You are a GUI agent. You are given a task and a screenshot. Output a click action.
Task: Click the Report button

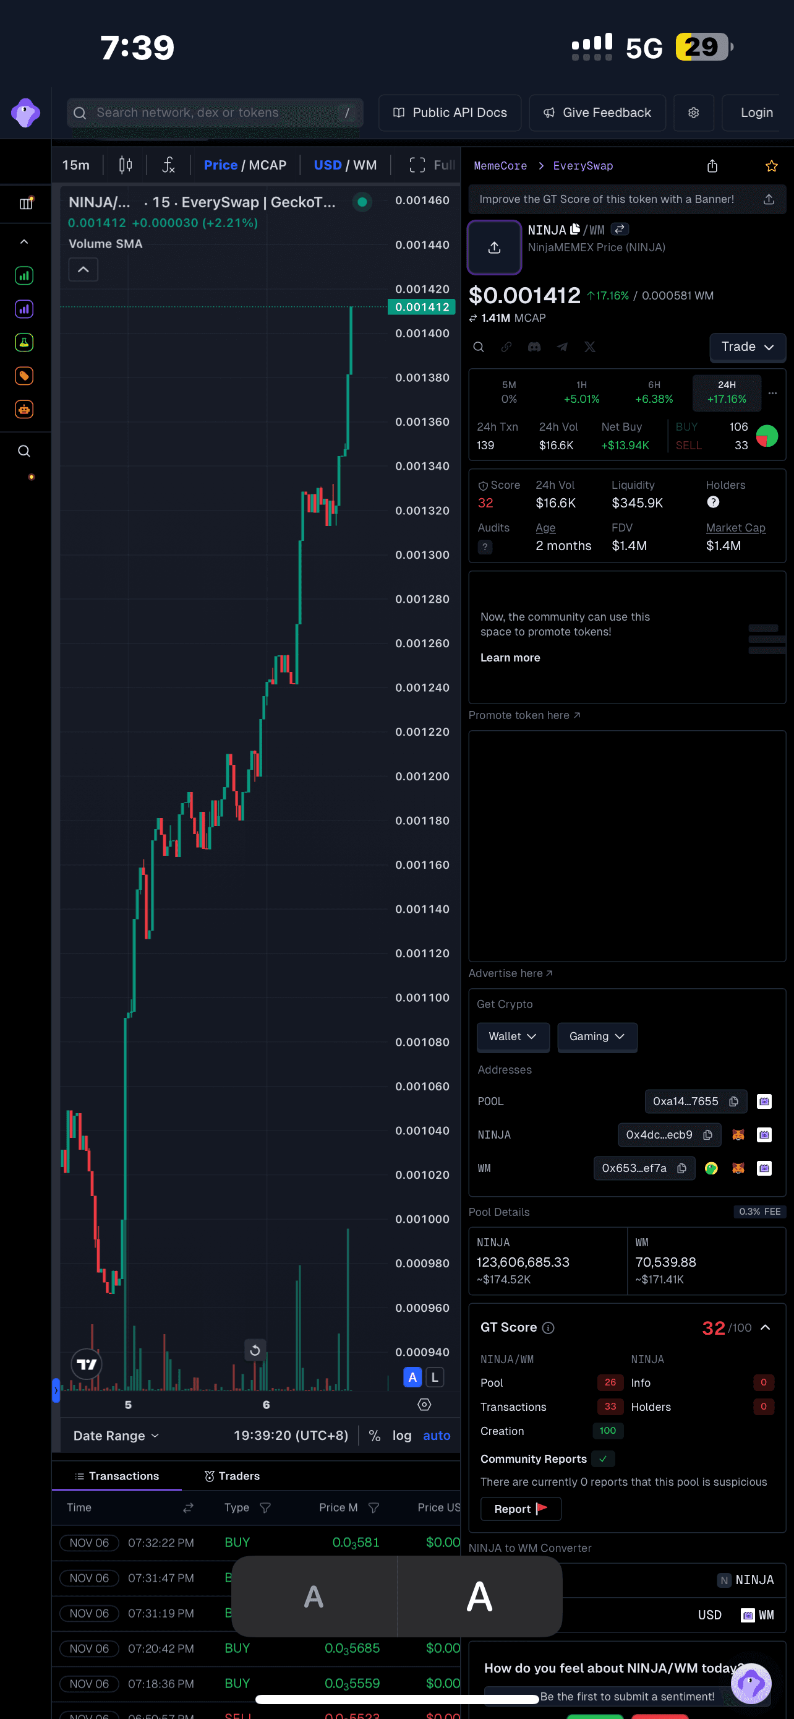coord(520,1509)
